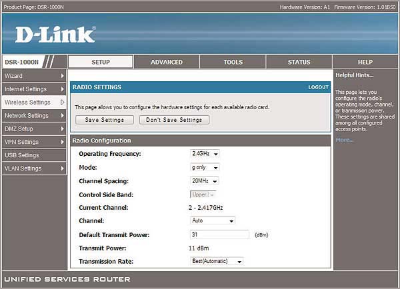Click the DSR-1000N model label
This screenshot has width=400, height=289.
click(22, 62)
